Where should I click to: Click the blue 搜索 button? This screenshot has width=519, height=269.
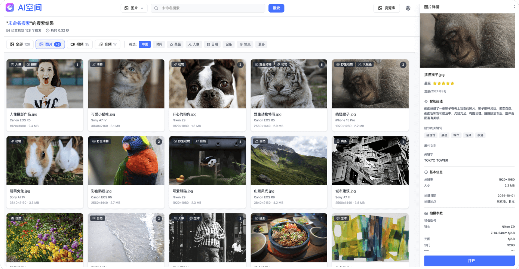[x=276, y=8]
